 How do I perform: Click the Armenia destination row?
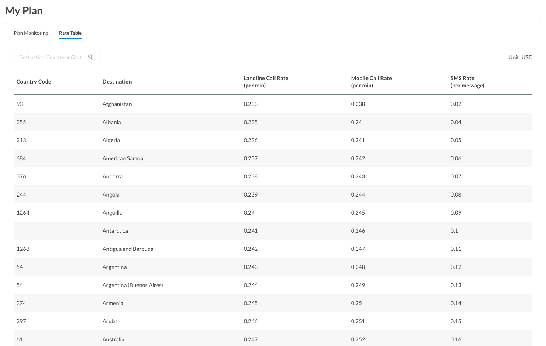click(x=273, y=303)
